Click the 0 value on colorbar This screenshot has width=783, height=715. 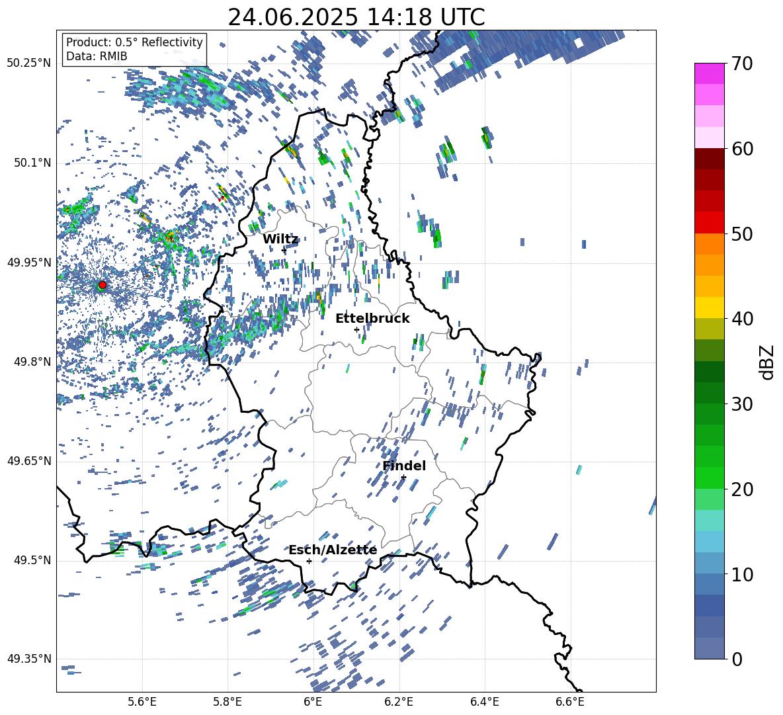click(737, 659)
